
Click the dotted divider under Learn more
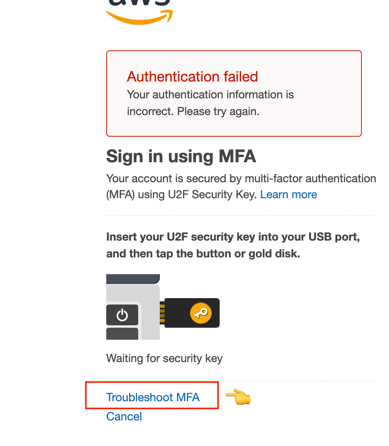click(240, 215)
